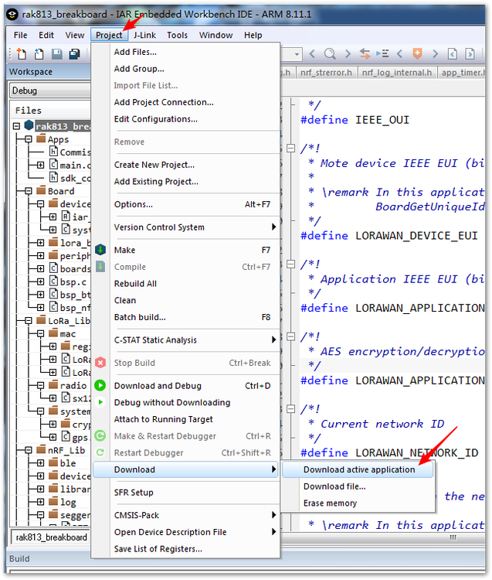Screen dimensions: 492x580
Task: Choose Options... in Project menu
Action: tap(185, 205)
